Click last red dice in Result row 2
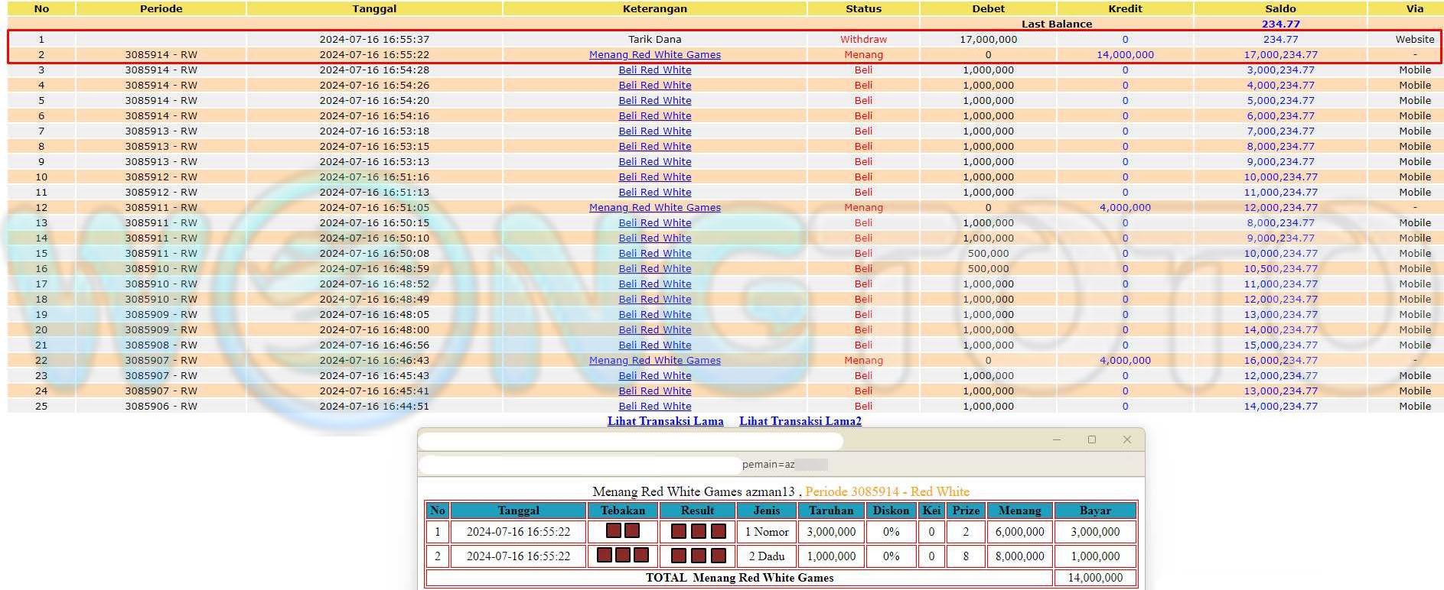Screen dimensions: 1444x590 [x=718, y=556]
